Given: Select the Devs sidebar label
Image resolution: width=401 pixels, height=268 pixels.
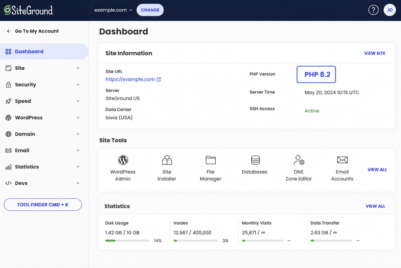Looking at the screenshot, I should [21, 183].
